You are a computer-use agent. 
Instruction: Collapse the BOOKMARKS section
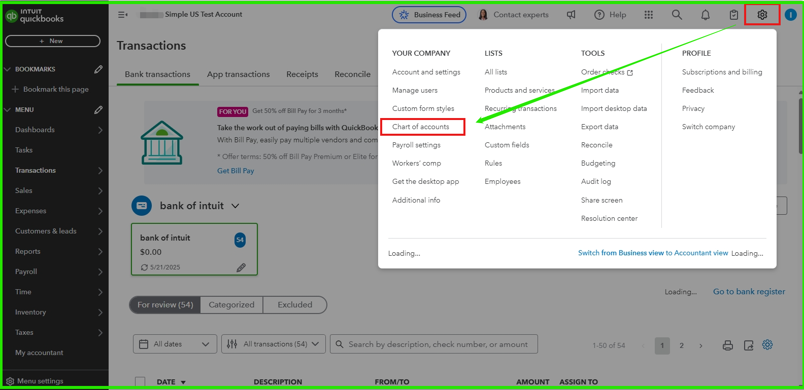8,69
